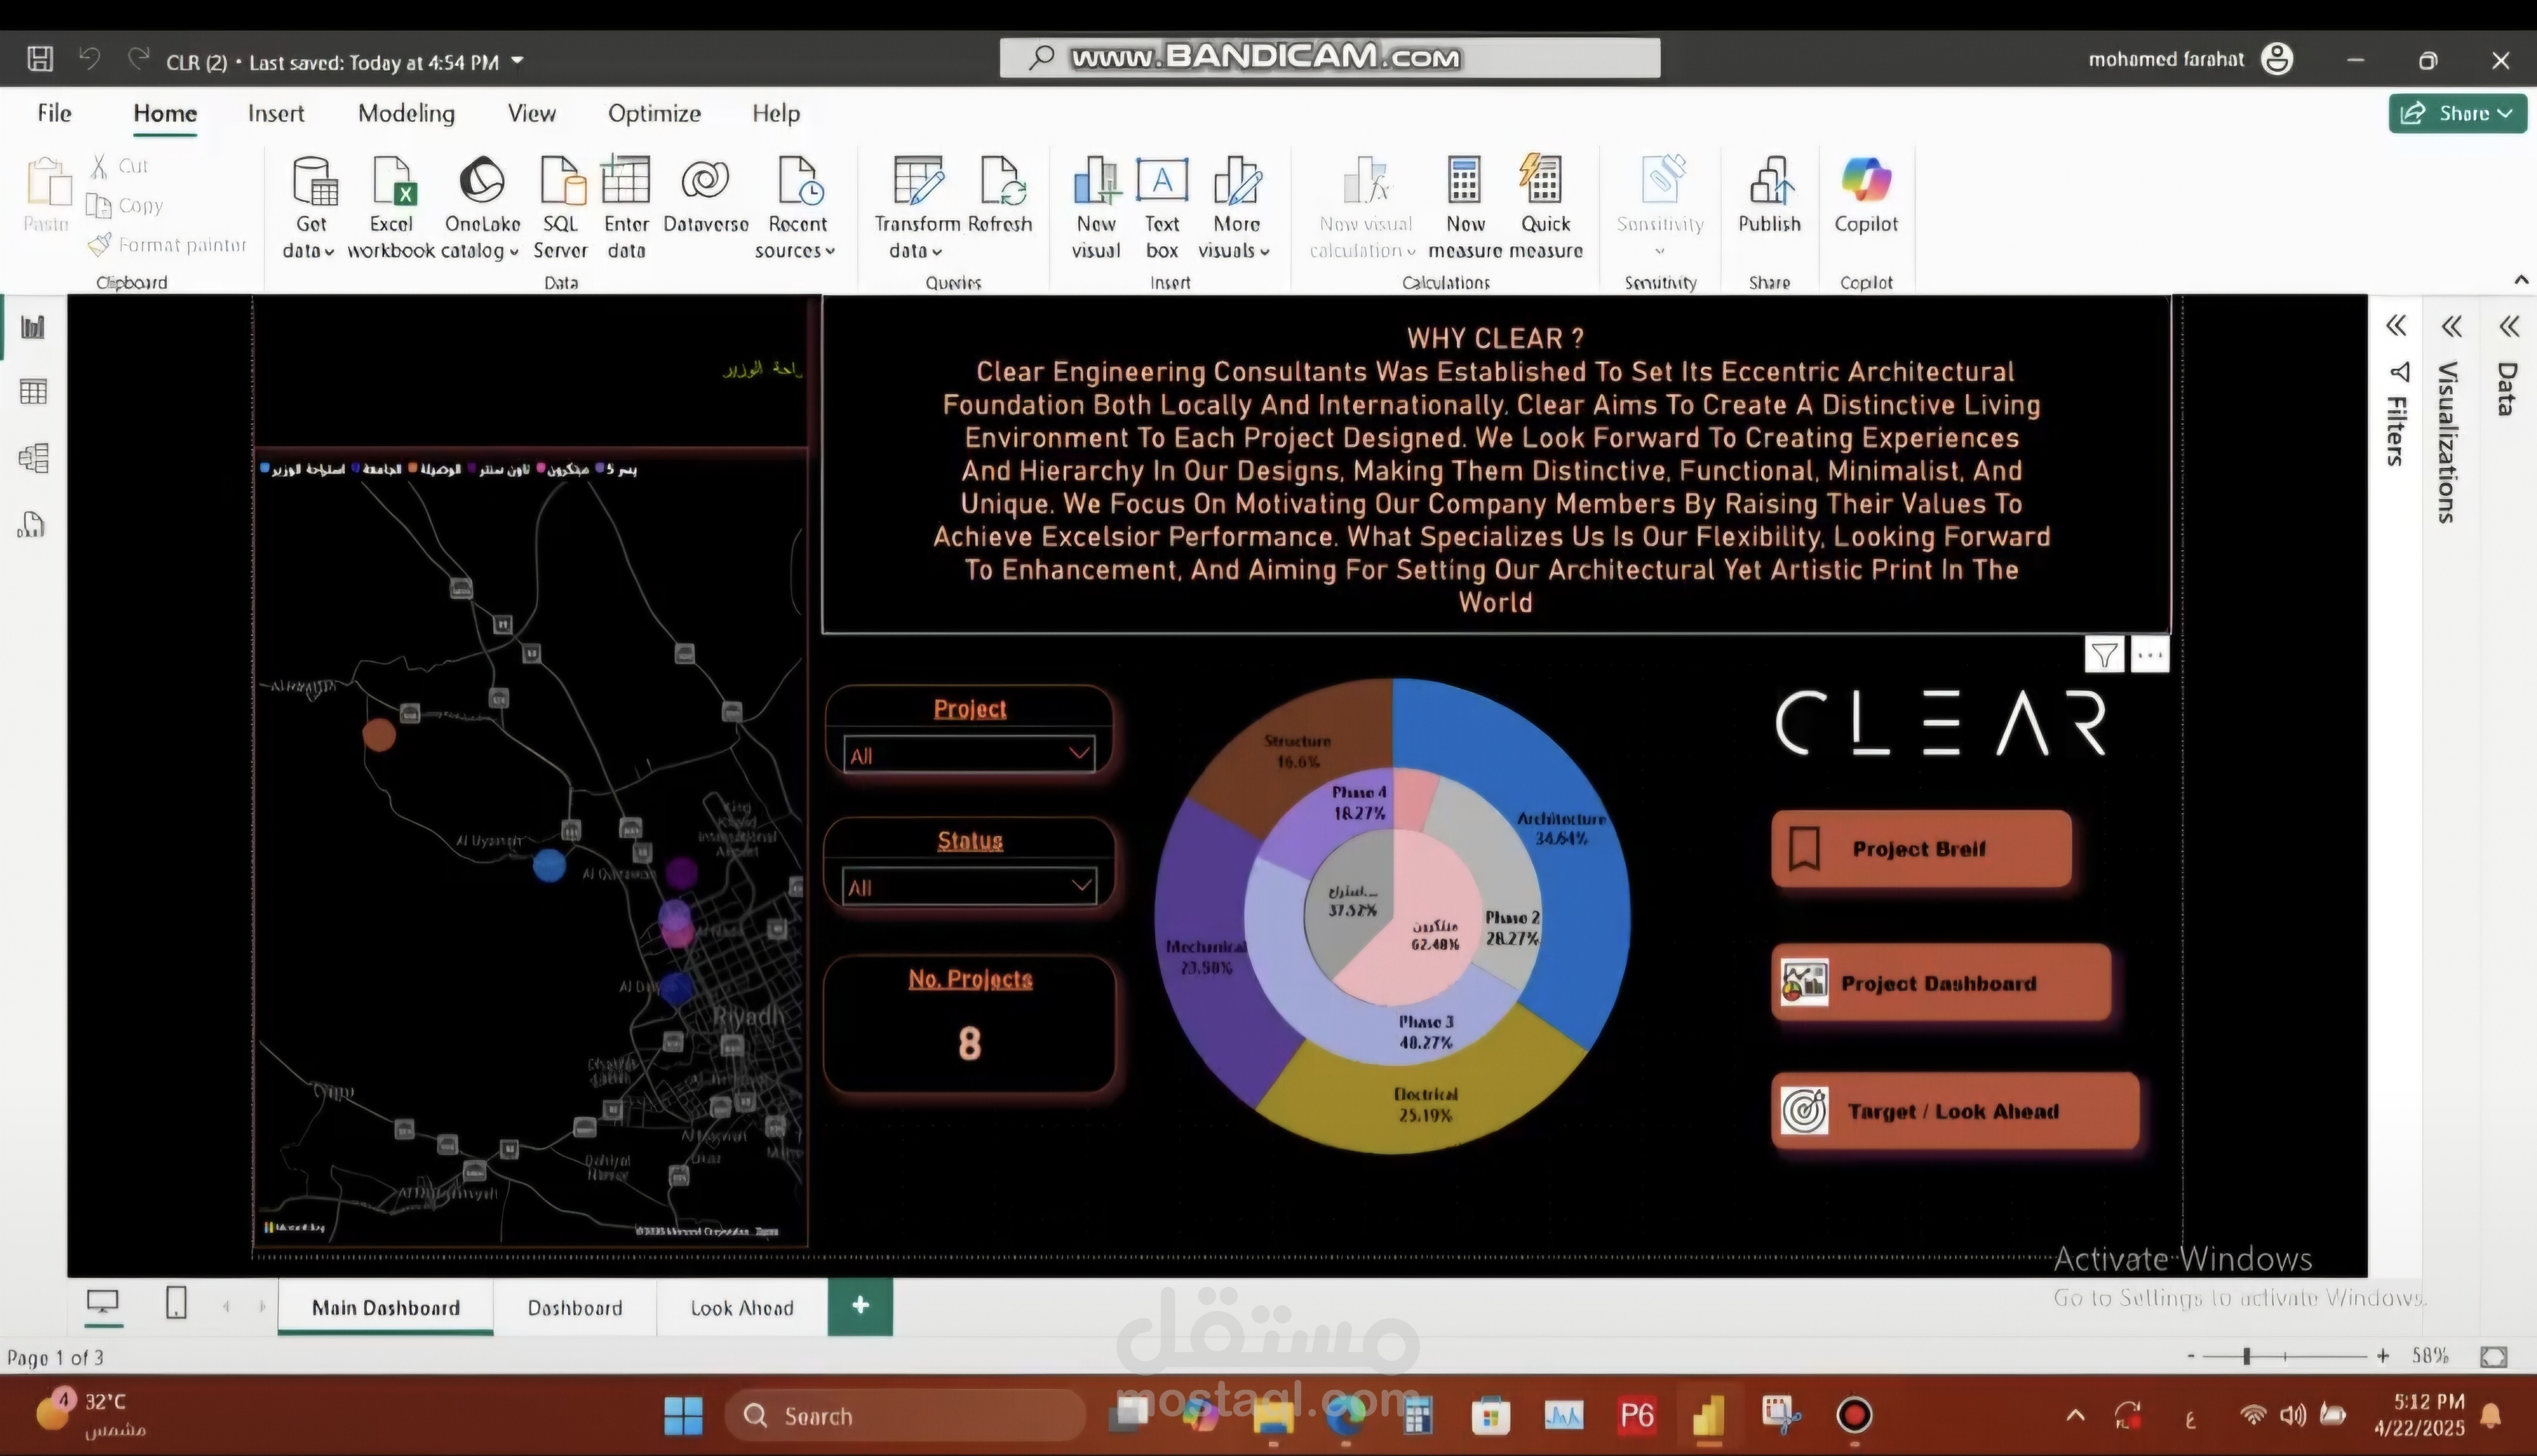Click the title bar search box
Screen dimensions: 2537x1456
click(x=1330, y=58)
